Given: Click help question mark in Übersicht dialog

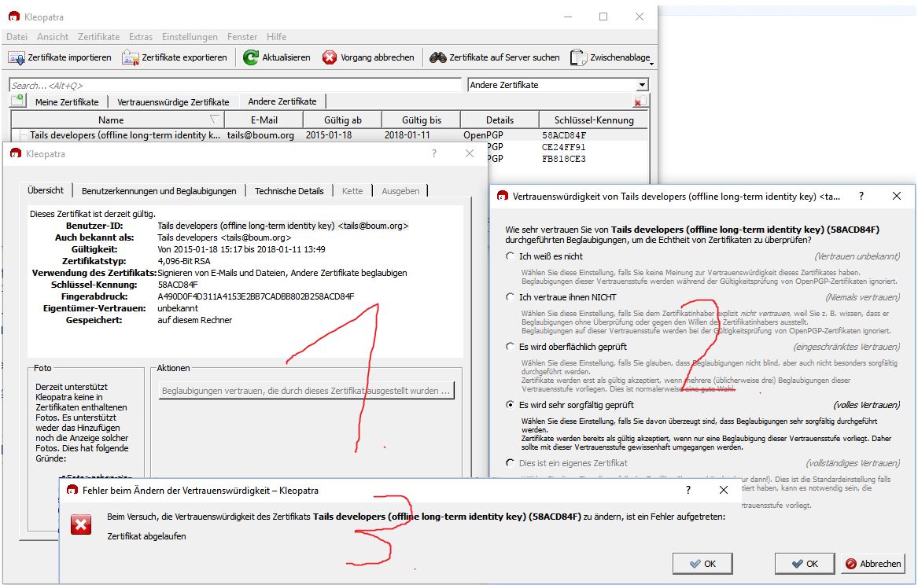Looking at the screenshot, I should (x=433, y=153).
